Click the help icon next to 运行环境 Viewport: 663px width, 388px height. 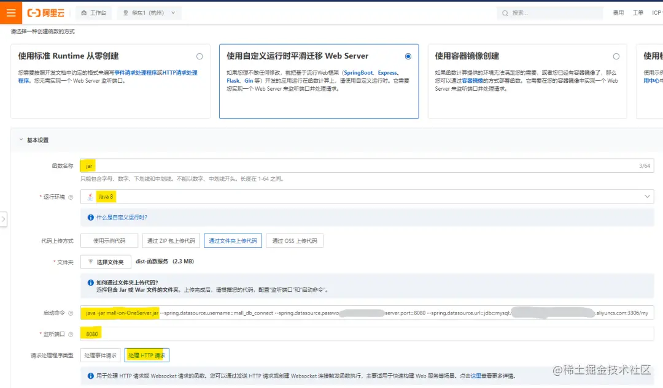tap(71, 197)
